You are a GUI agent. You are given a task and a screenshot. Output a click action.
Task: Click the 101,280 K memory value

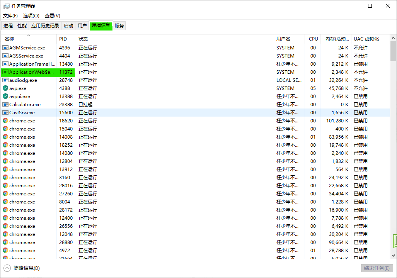(x=337, y=121)
